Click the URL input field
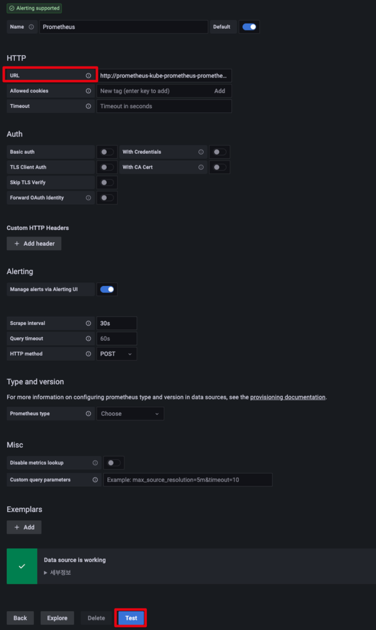Viewport: 376px width, 630px height. point(164,76)
